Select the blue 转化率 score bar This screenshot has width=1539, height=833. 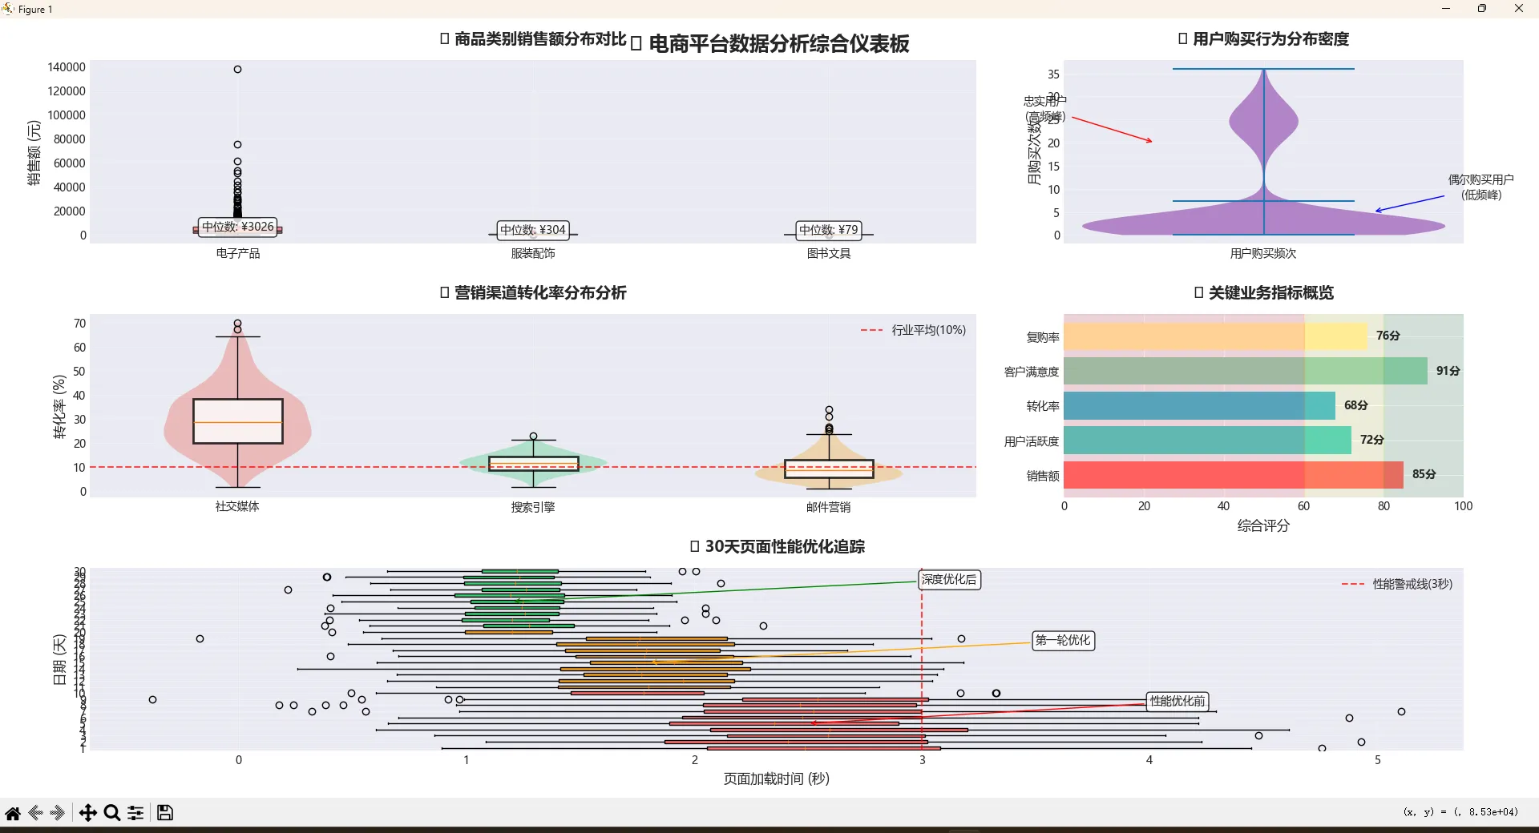pyautogui.click(x=1199, y=405)
